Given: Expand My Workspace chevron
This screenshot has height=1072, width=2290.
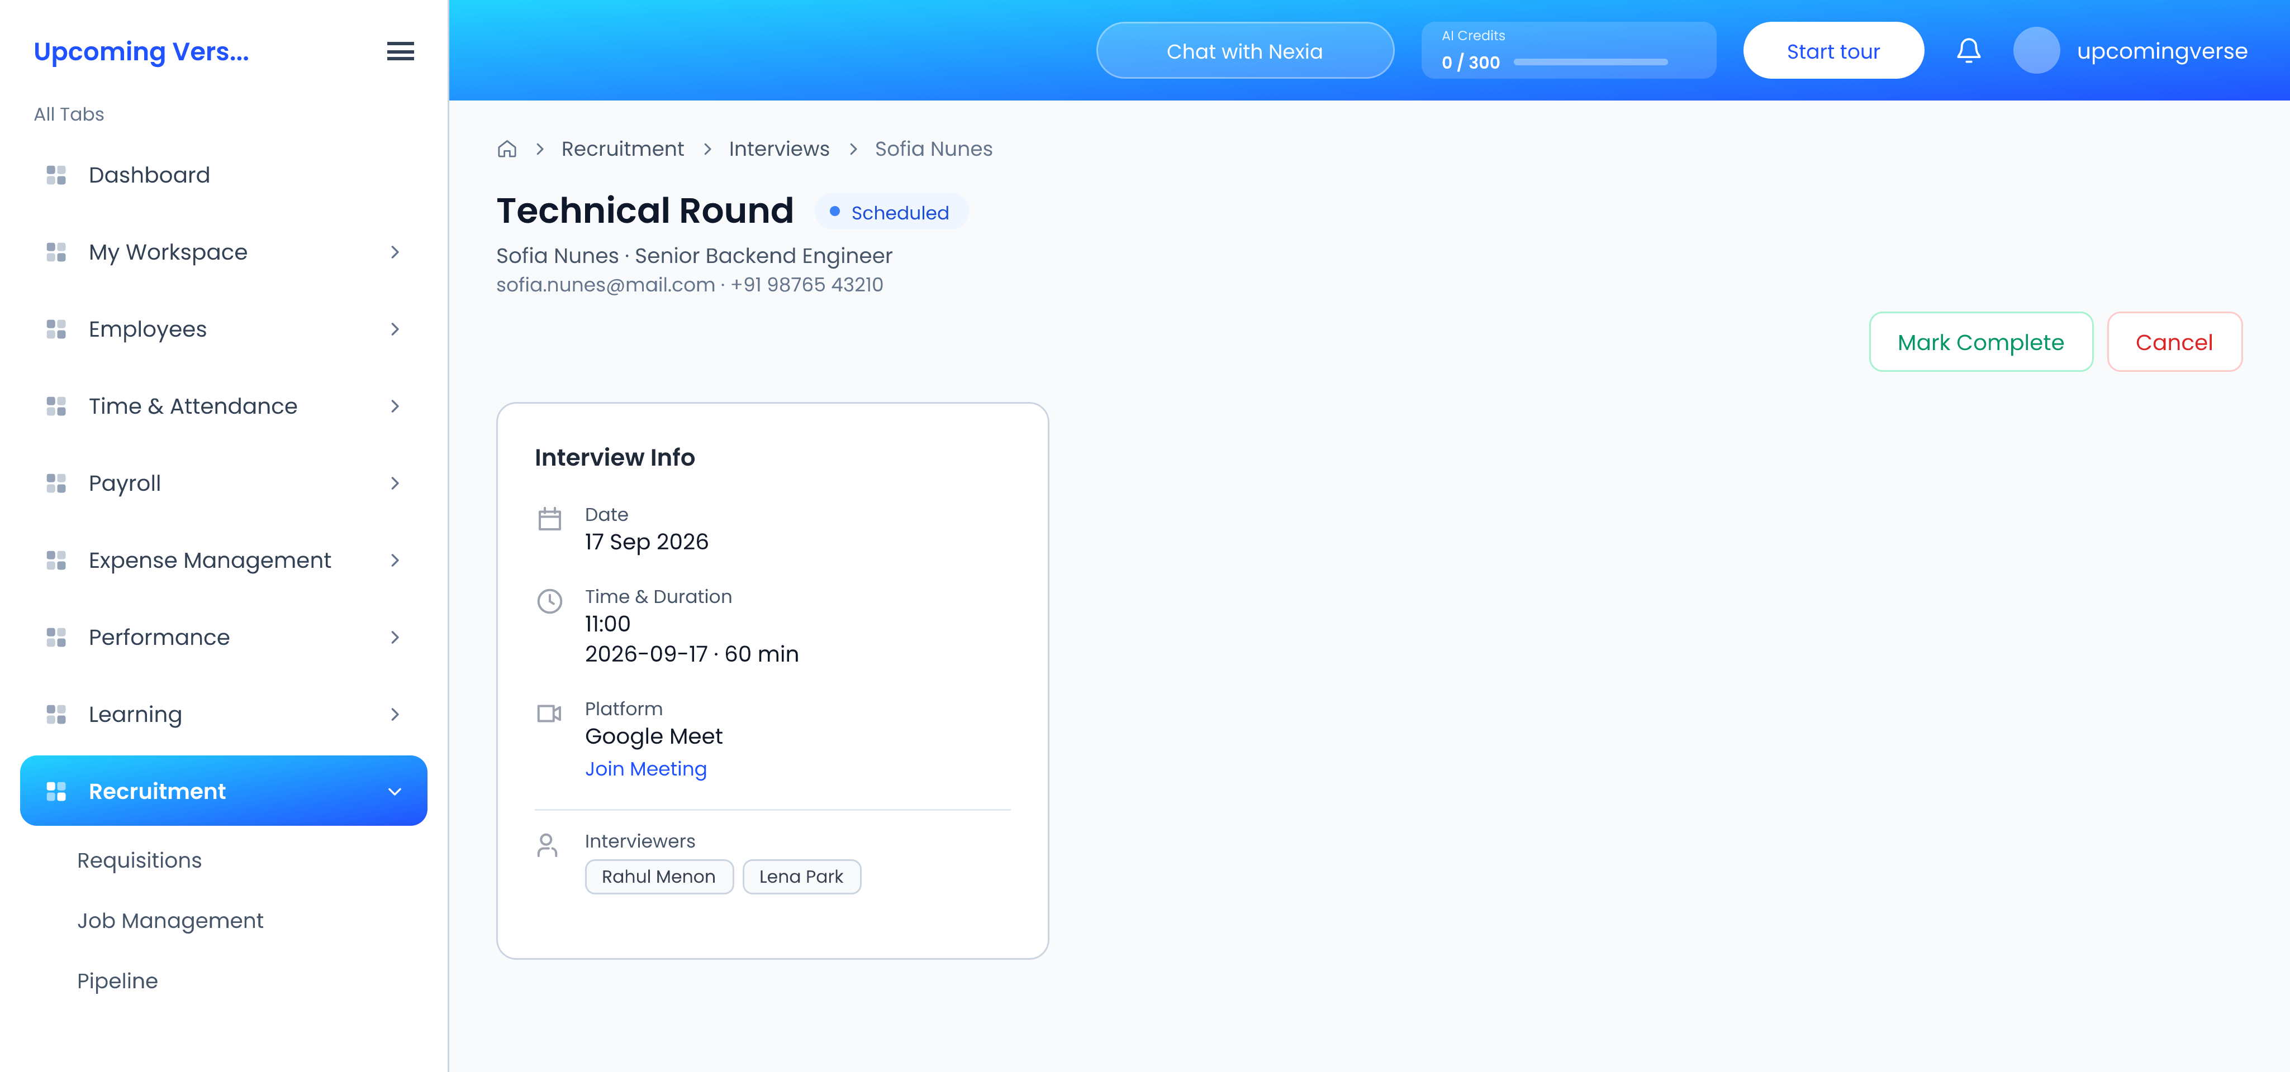Looking at the screenshot, I should pos(395,252).
